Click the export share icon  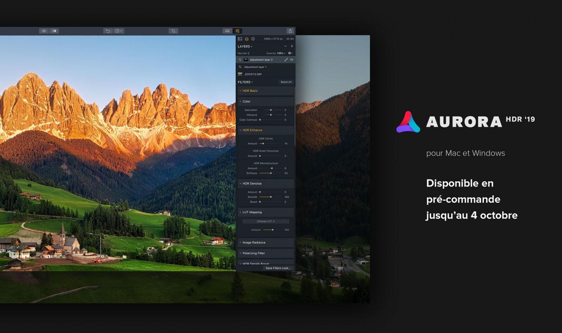pyautogui.click(x=290, y=31)
